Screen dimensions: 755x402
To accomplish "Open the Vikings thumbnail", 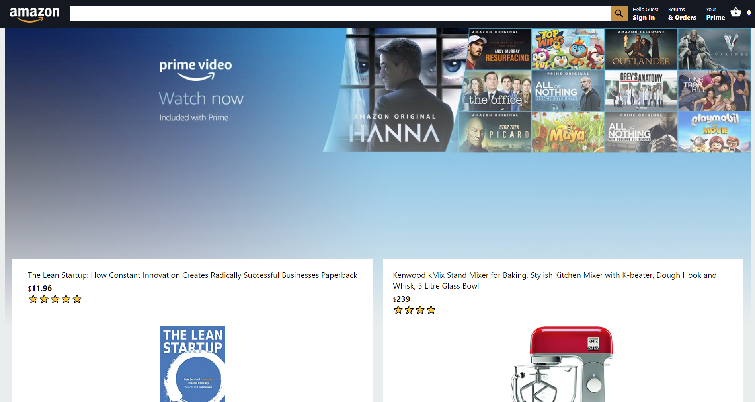I will tap(714, 49).
